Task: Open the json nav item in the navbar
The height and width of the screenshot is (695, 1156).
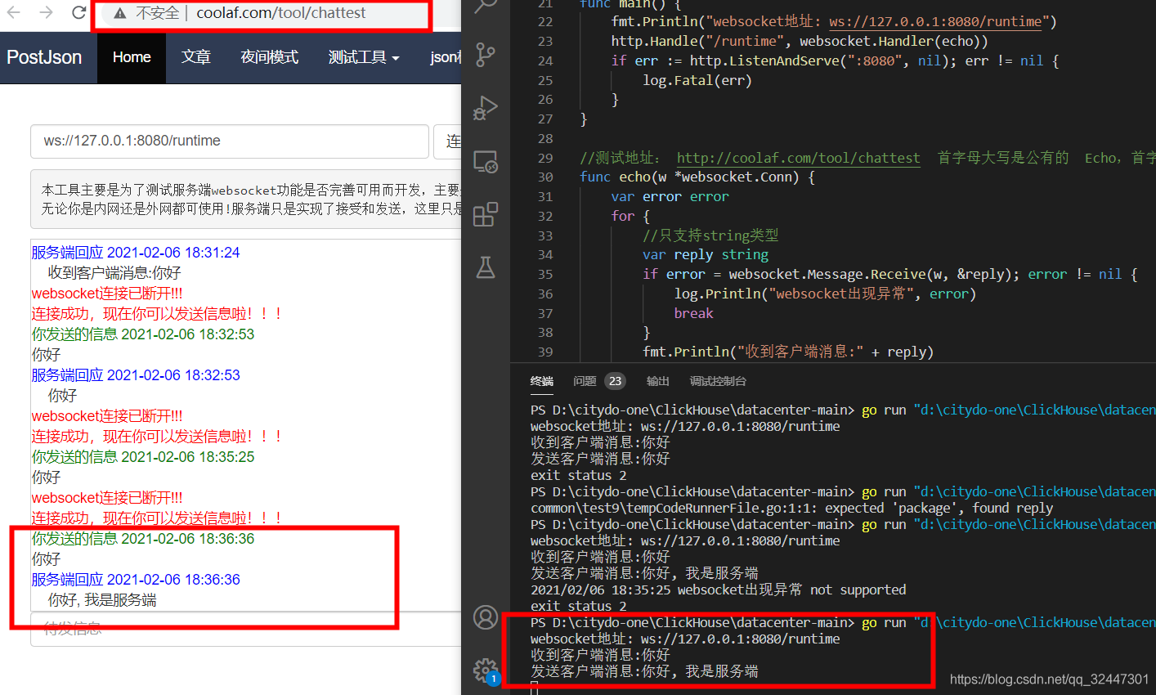Action: click(446, 57)
